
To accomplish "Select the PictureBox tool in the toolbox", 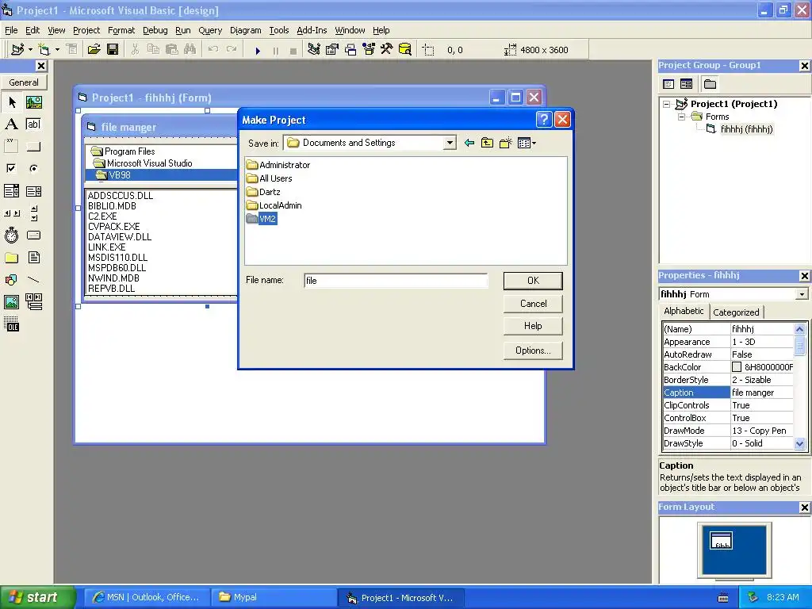I will pyautogui.click(x=33, y=102).
